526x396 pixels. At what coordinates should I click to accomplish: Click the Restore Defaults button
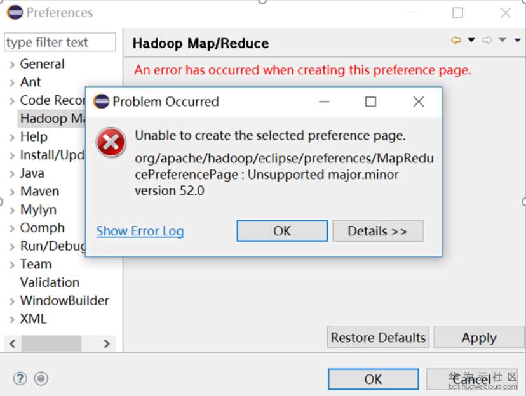[x=378, y=338]
